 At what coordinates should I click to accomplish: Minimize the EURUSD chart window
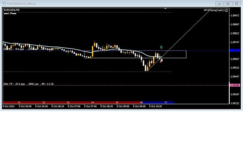pos(219,4)
